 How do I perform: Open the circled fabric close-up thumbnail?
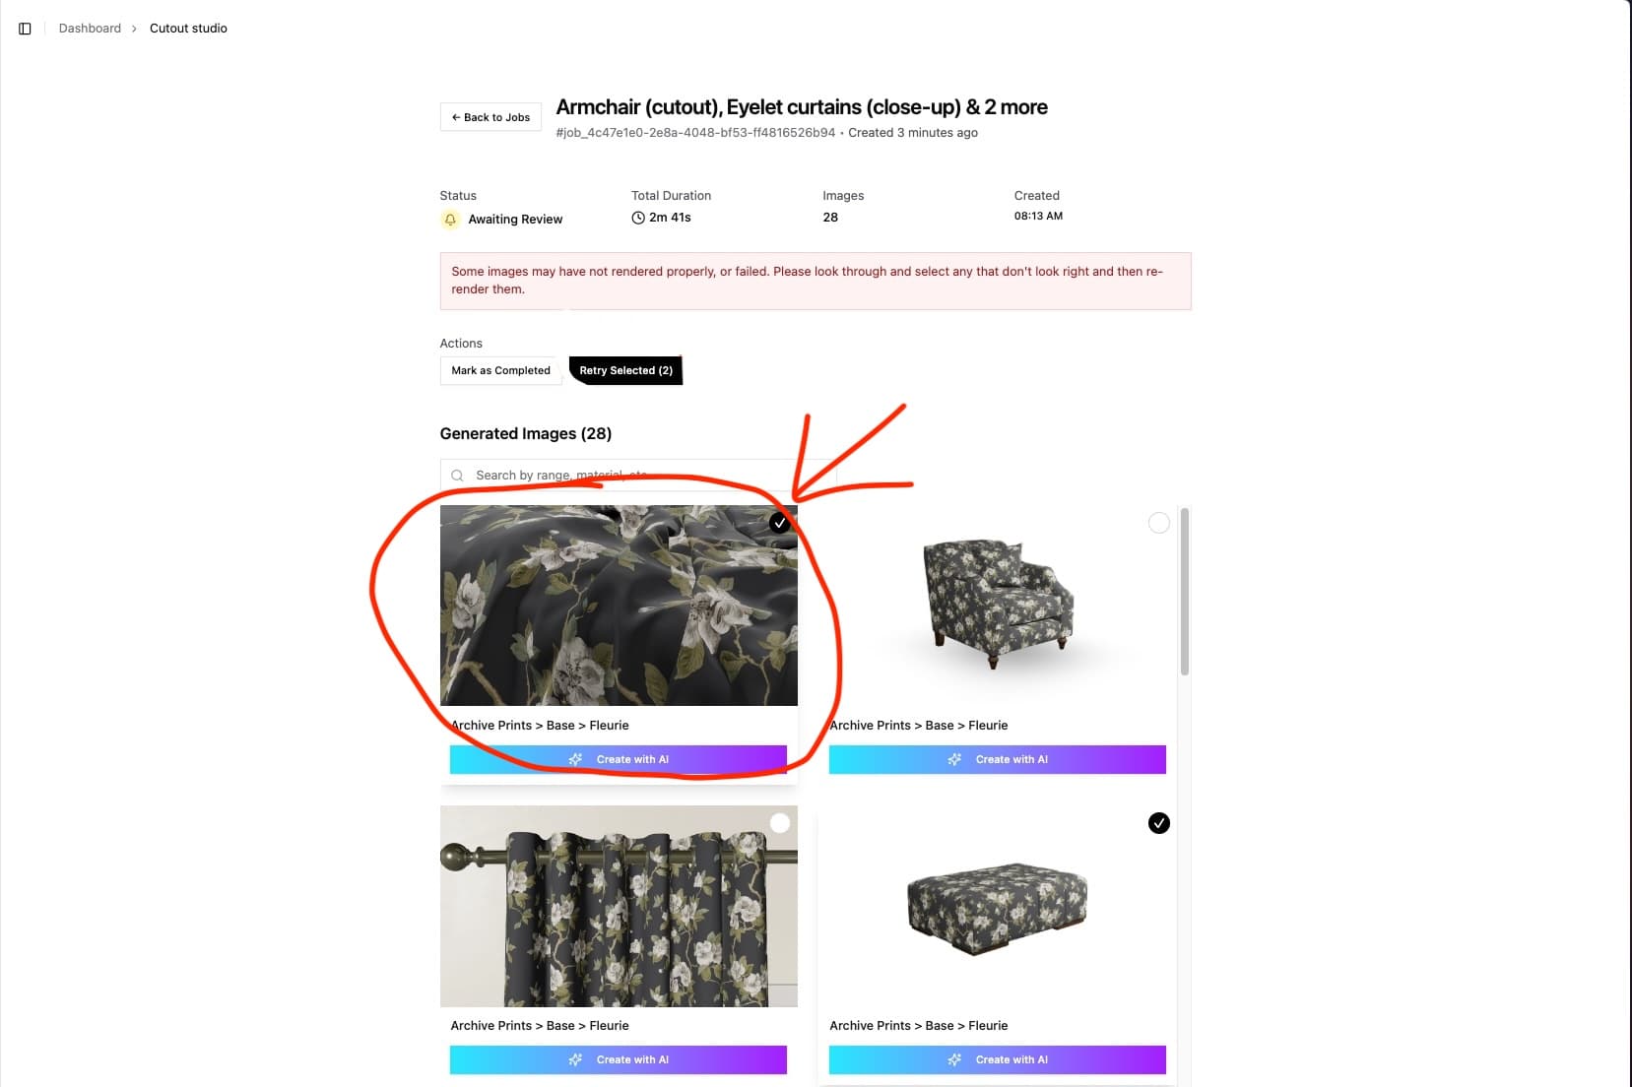619,605
